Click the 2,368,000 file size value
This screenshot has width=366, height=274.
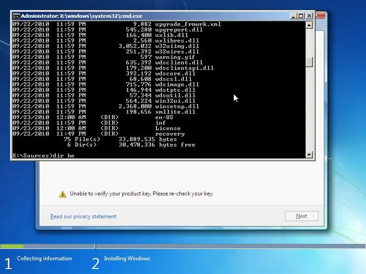point(135,106)
